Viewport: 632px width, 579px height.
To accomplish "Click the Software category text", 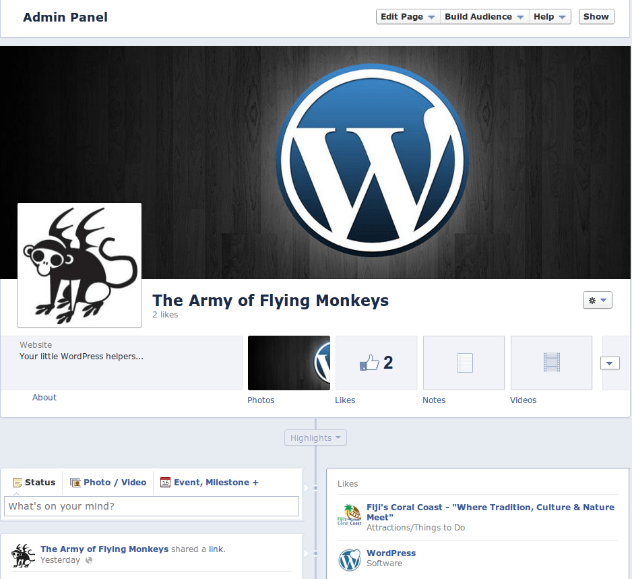I will pyautogui.click(x=384, y=563).
